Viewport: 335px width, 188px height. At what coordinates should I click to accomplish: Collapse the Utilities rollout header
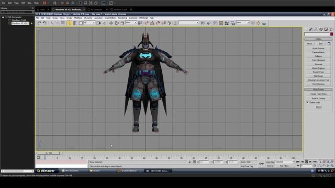point(318,39)
